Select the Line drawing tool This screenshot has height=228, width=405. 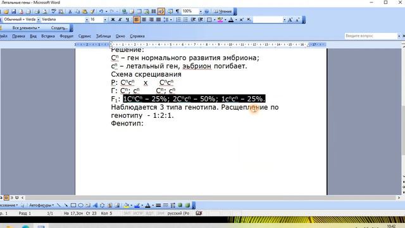59,205
